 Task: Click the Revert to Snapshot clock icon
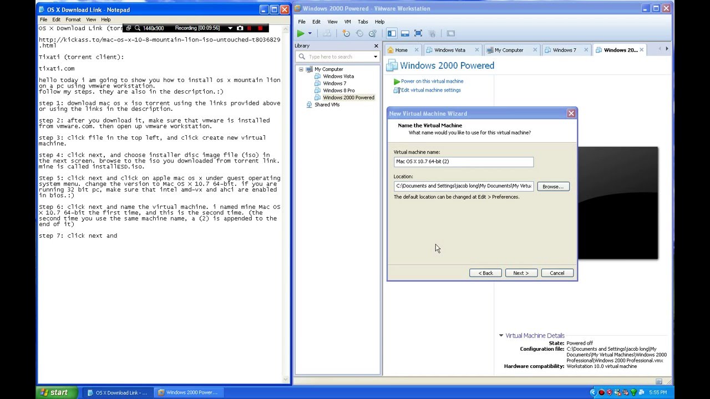tap(359, 34)
